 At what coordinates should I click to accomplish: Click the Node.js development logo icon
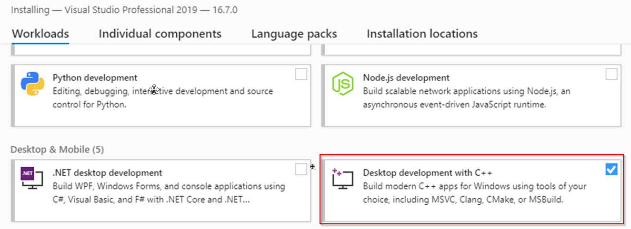click(343, 85)
